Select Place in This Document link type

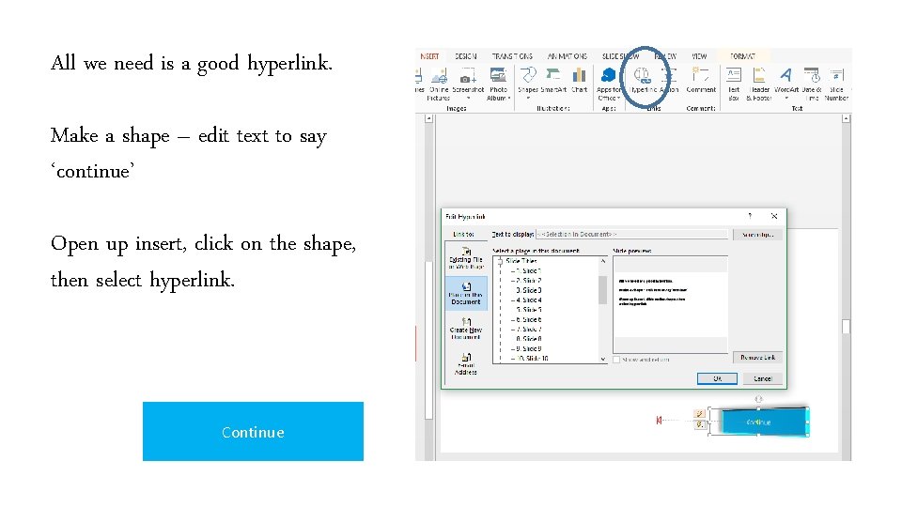pos(466,293)
